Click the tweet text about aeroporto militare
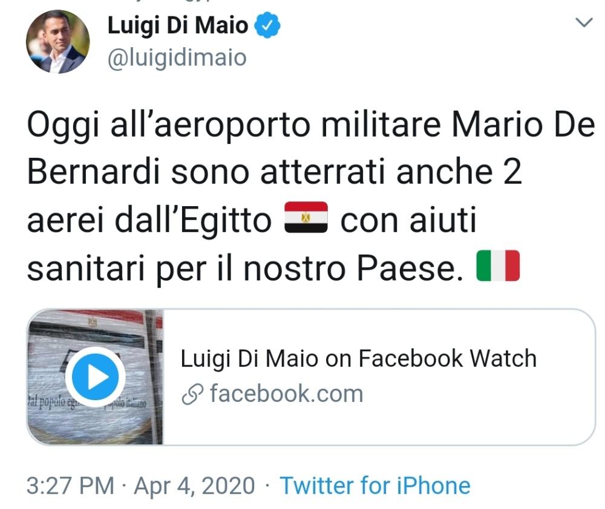The width and height of the screenshot is (605, 509). coord(310,196)
